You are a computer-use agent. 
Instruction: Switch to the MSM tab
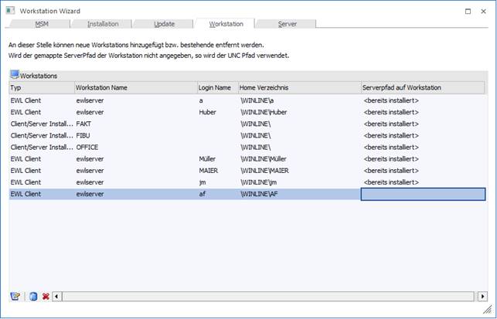click(42, 24)
